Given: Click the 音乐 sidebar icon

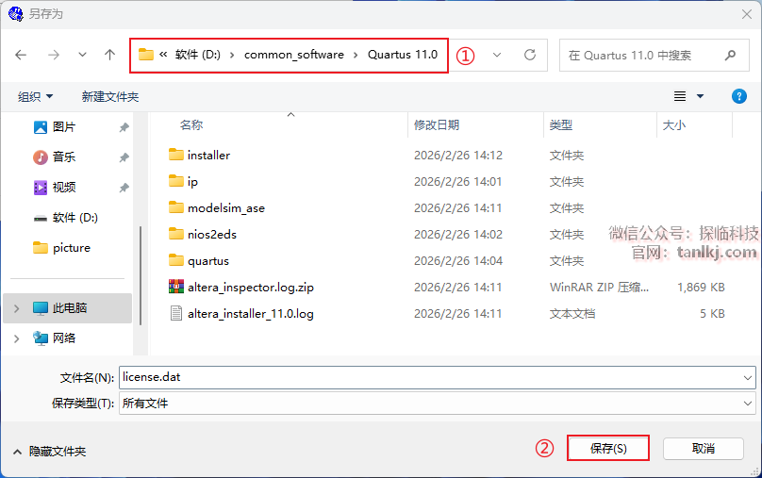Looking at the screenshot, I should pyautogui.click(x=41, y=157).
